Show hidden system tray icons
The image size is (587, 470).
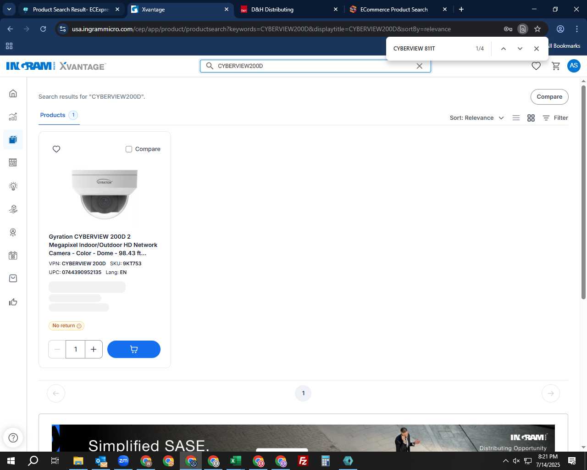pyautogui.click(x=505, y=461)
